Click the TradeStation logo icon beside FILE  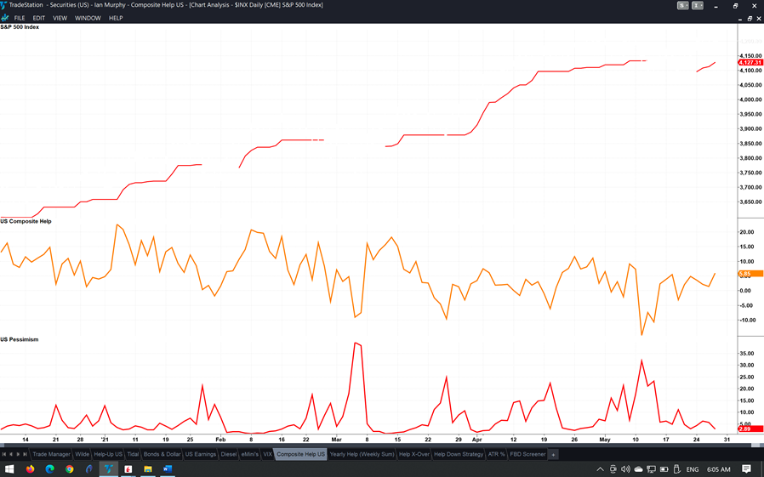[x=5, y=18]
